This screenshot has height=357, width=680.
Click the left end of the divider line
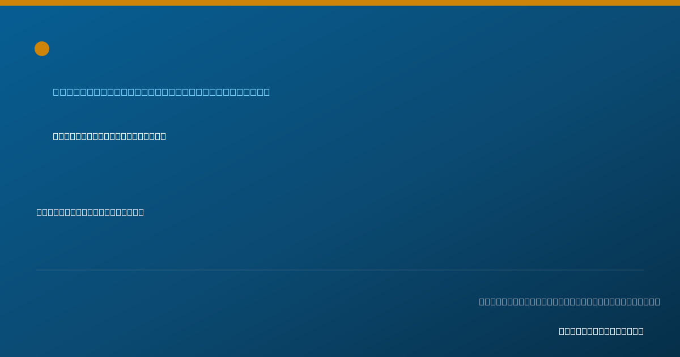coord(37,270)
